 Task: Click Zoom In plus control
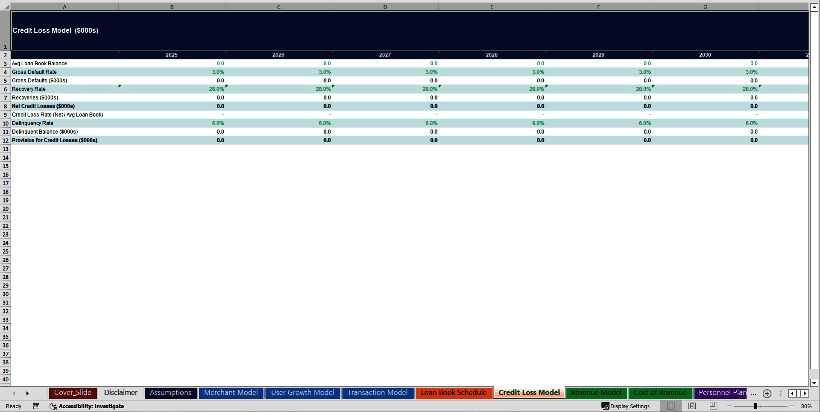click(792, 406)
